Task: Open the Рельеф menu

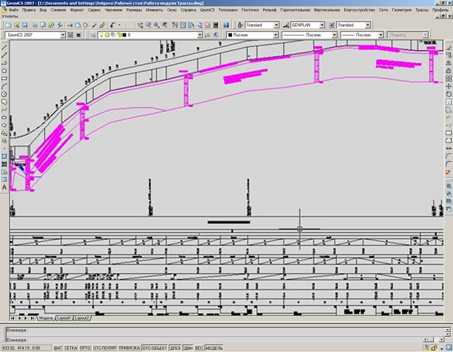Action: pyautogui.click(x=269, y=10)
